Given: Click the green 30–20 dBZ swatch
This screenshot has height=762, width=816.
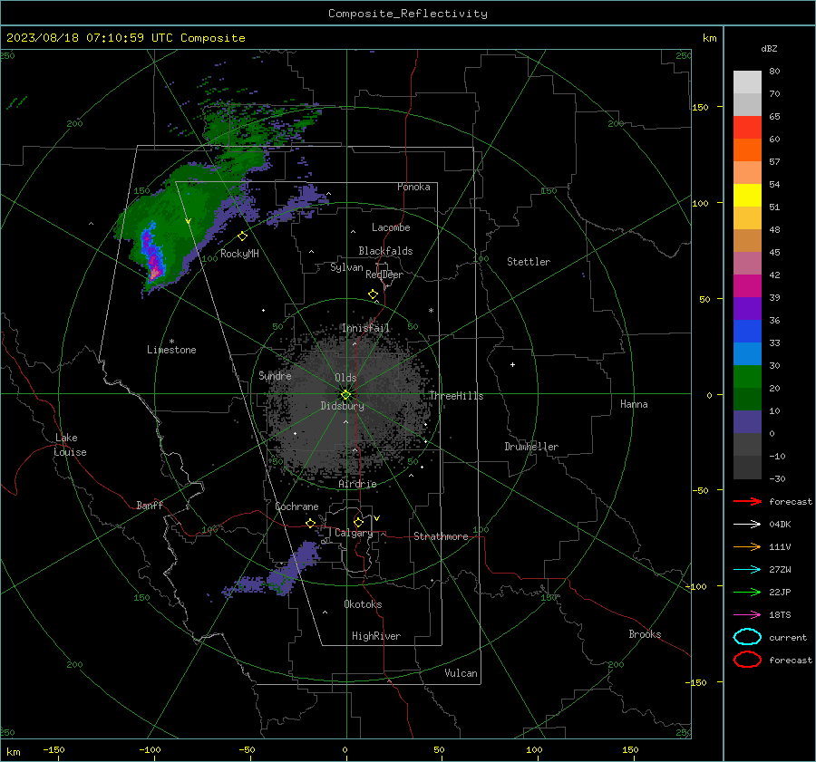Looking at the screenshot, I should click(747, 377).
